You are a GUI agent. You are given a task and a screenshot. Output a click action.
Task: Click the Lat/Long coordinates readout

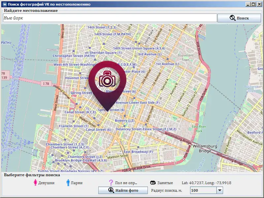point(207,183)
